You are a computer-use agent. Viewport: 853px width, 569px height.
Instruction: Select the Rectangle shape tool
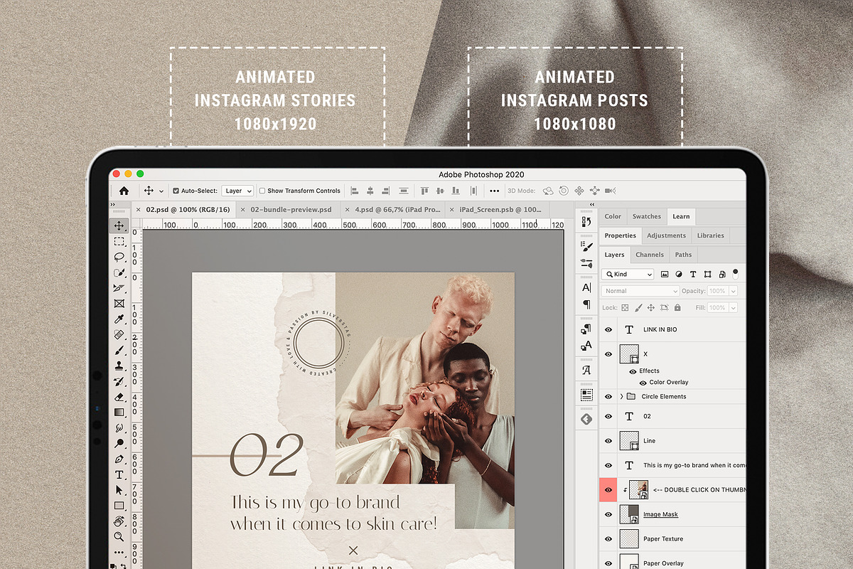119,506
